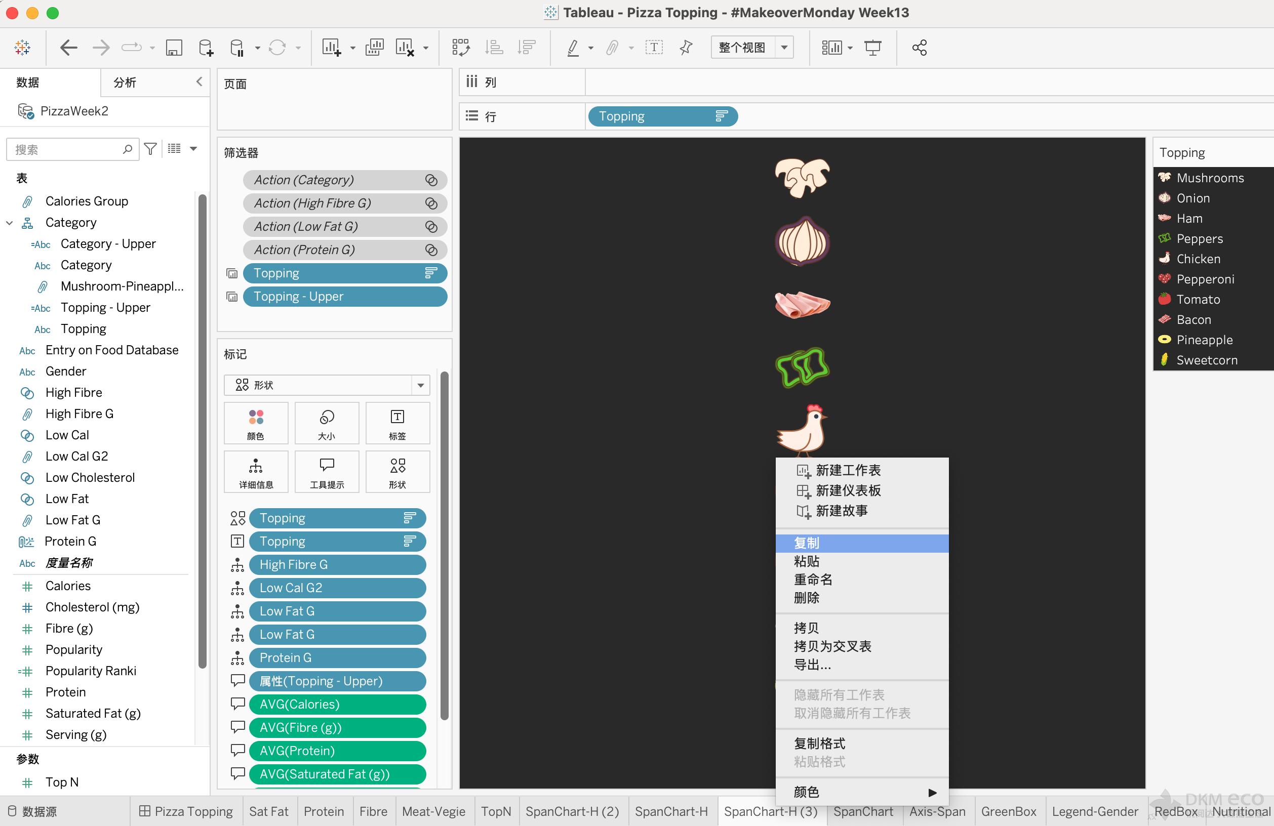Click the Color (颜色) marks card button
1274x826 pixels.
[x=256, y=423]
